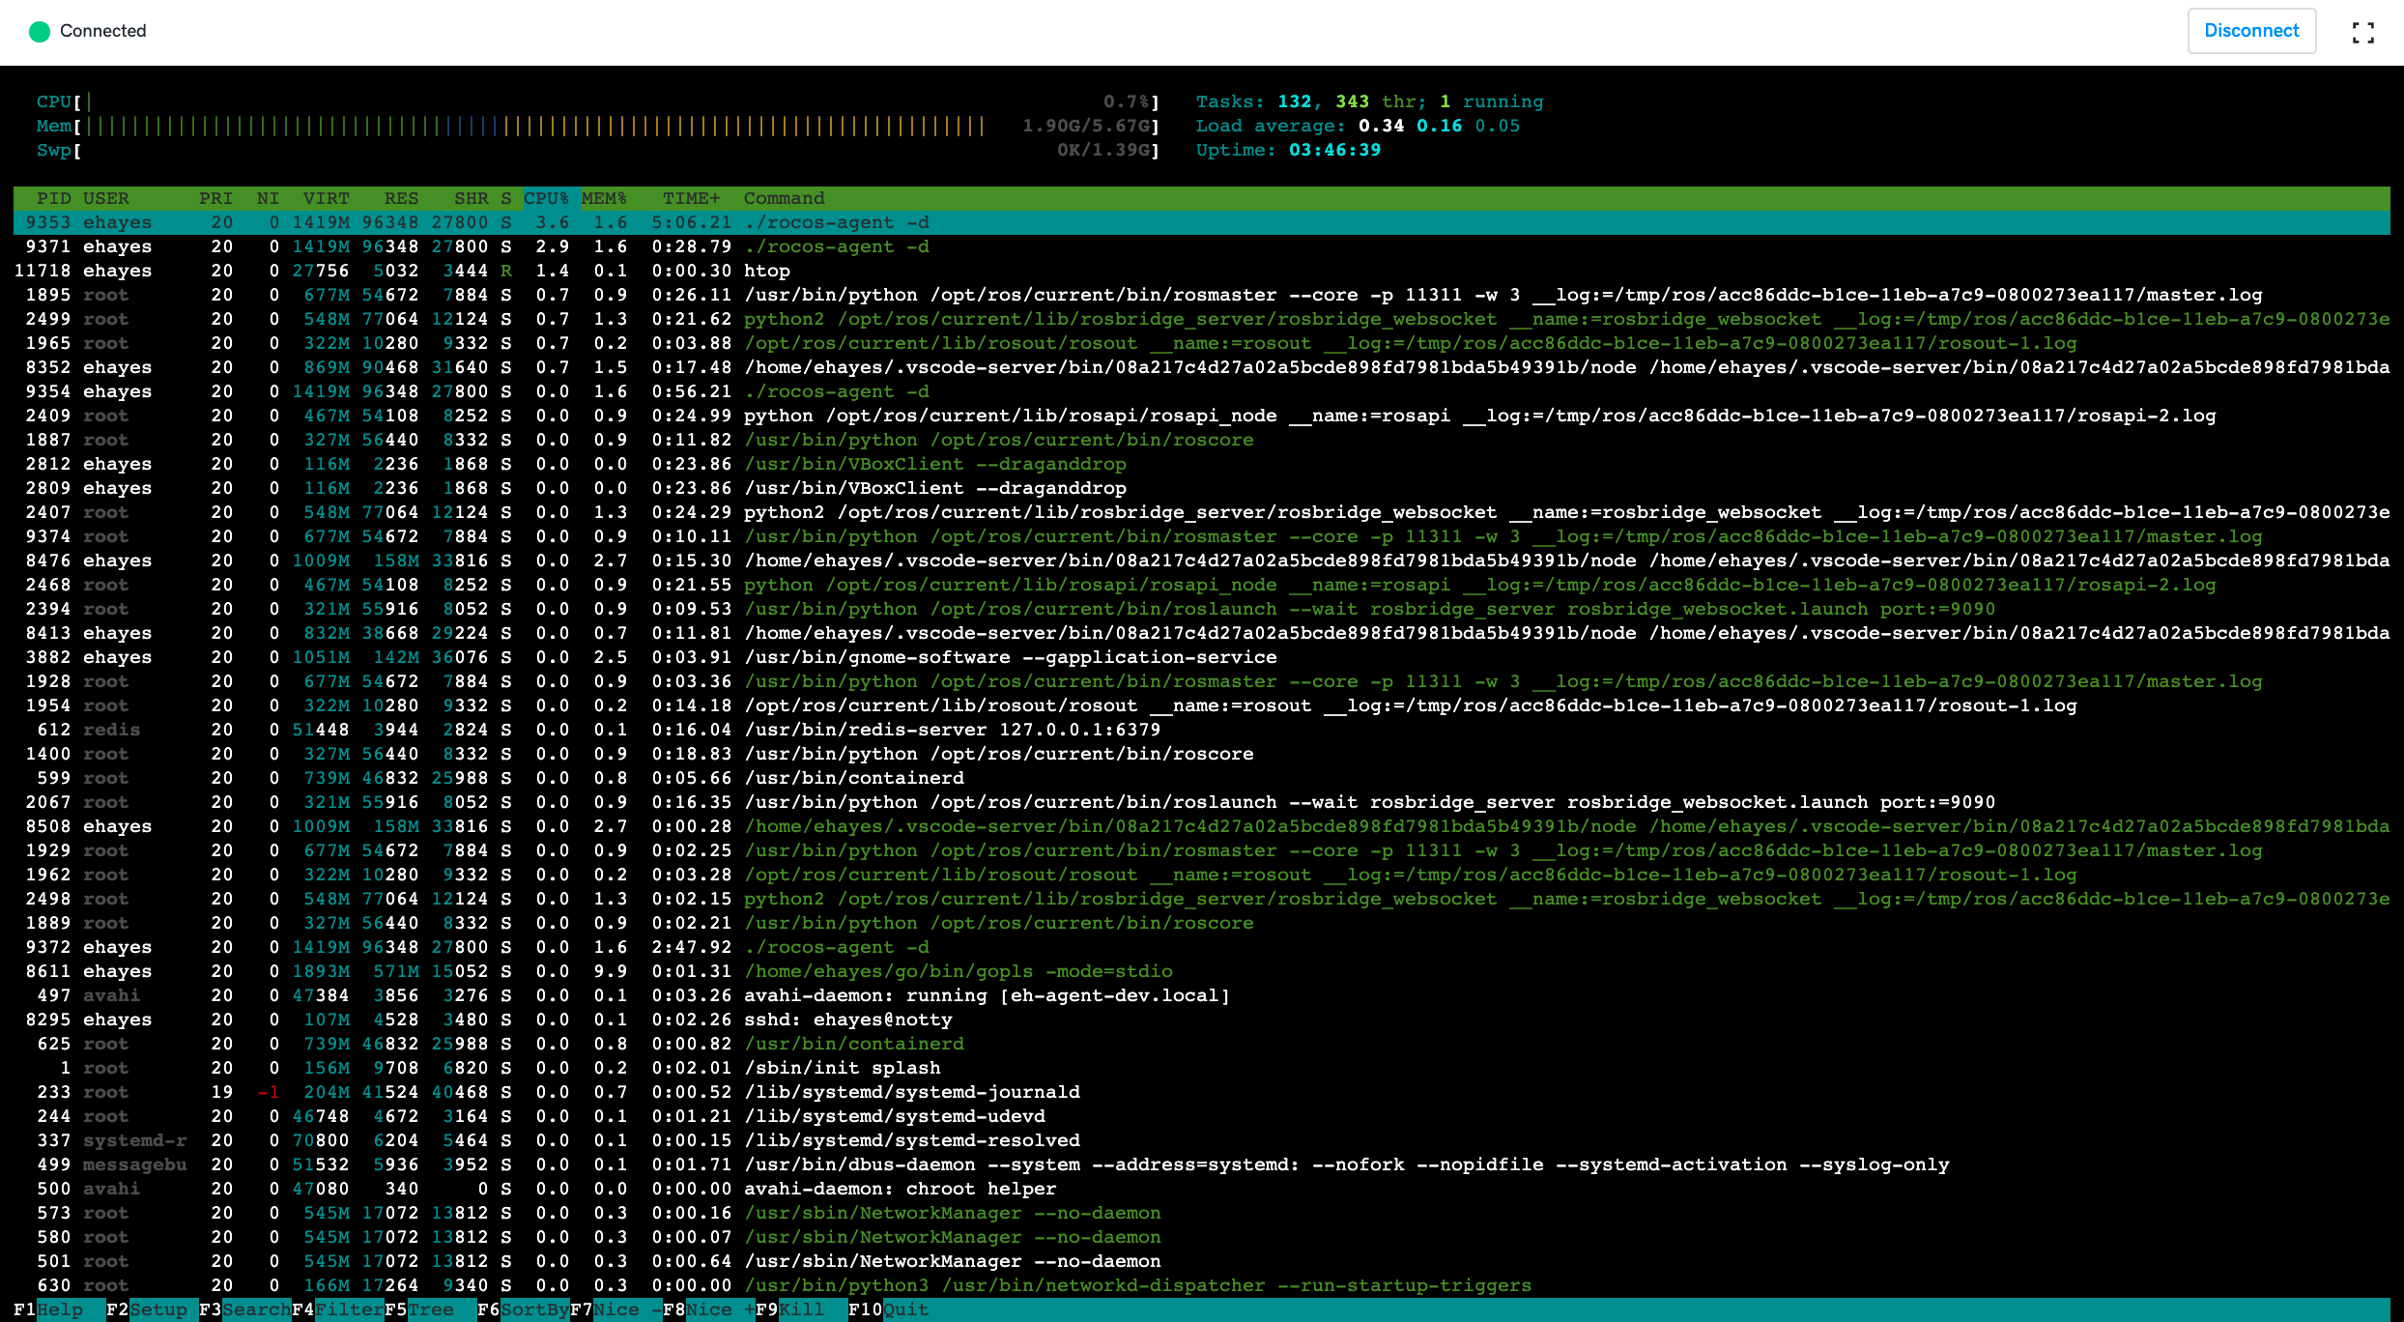Select containerd process PID 599

point(1201,778)
